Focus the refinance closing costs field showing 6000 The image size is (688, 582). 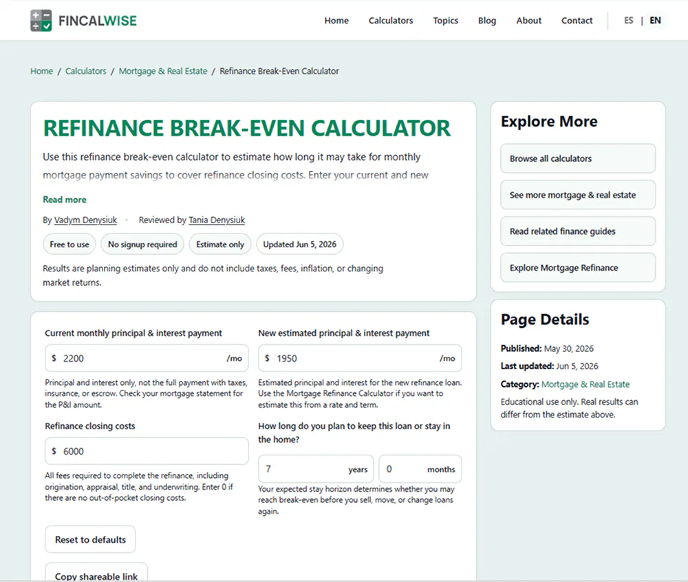coord(147,451)
